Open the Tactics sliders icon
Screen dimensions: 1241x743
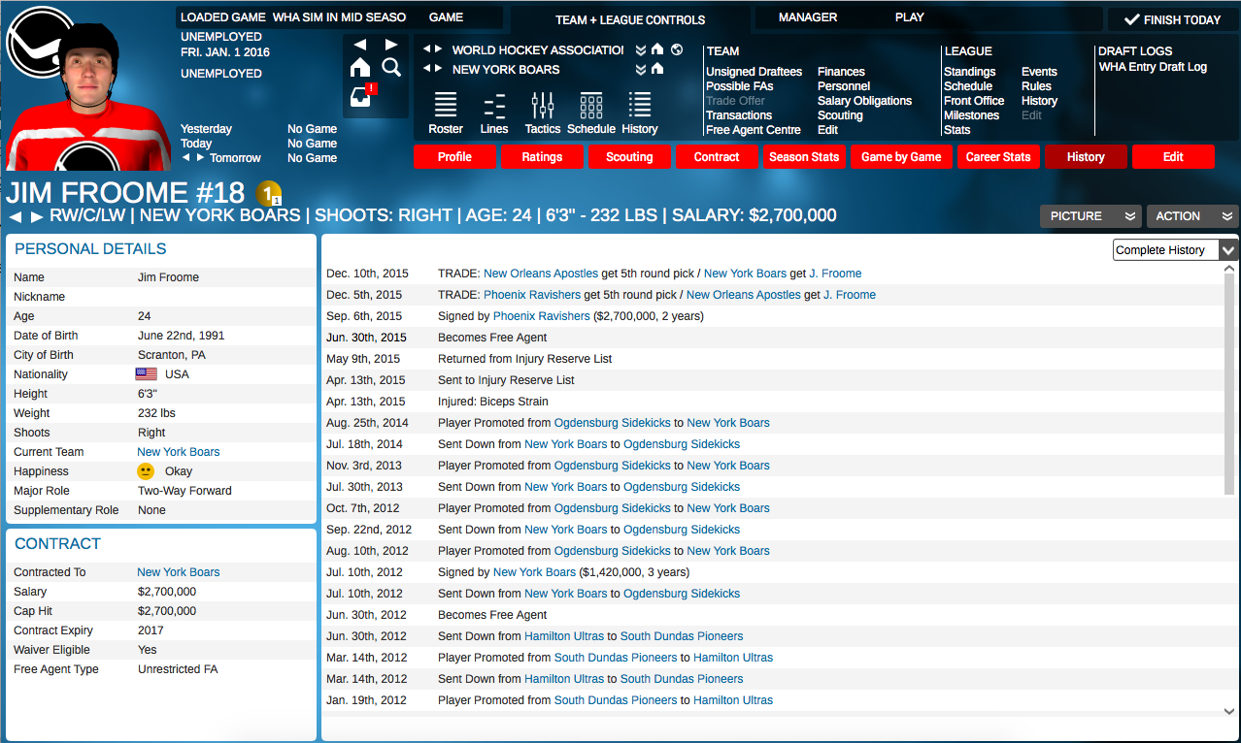point(543,113)
